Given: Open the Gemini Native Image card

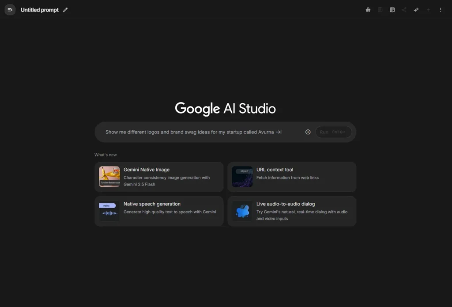Looking at the screenshot, I should 159,177.
